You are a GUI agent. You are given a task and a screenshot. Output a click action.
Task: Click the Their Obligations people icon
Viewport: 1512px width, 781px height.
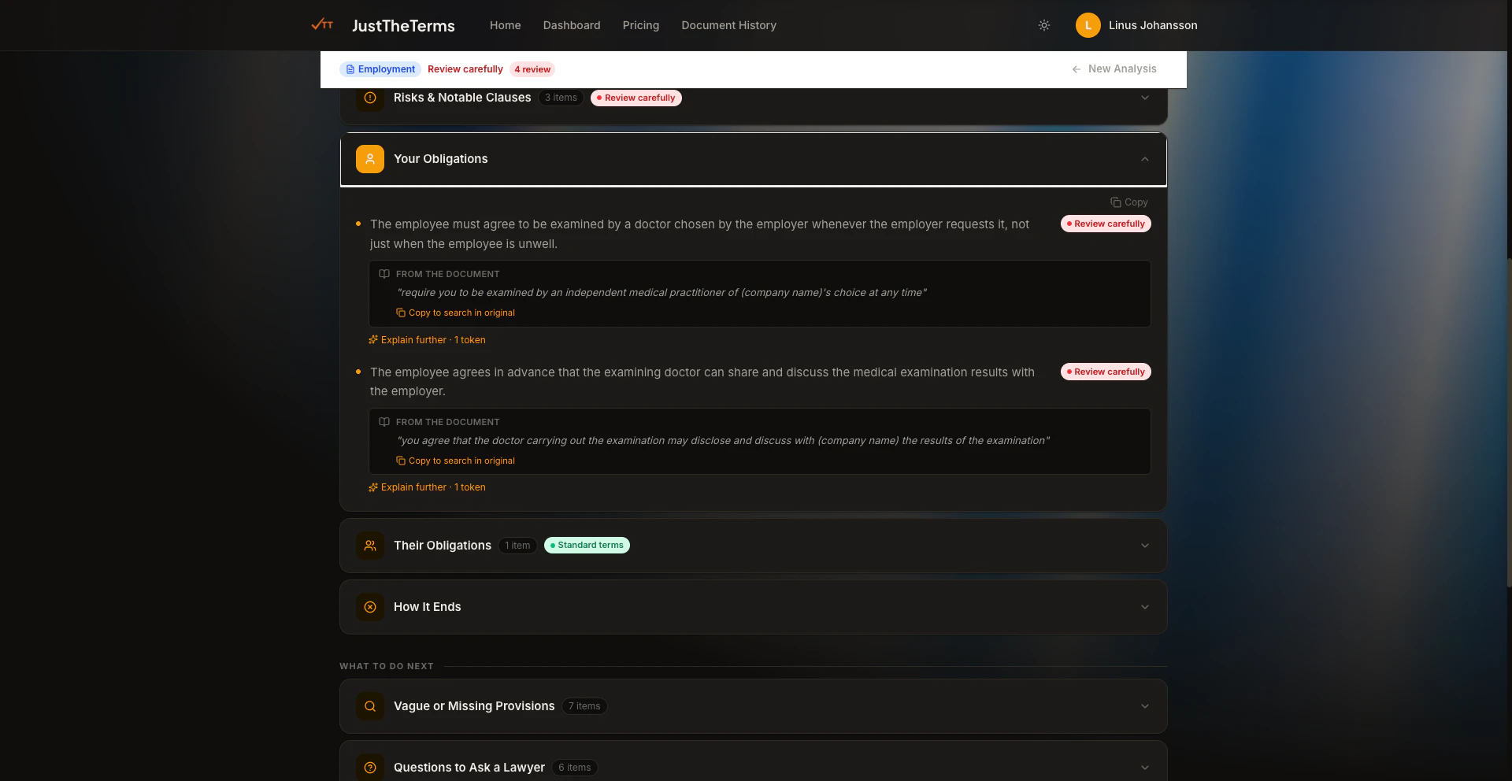pos(370,546)
